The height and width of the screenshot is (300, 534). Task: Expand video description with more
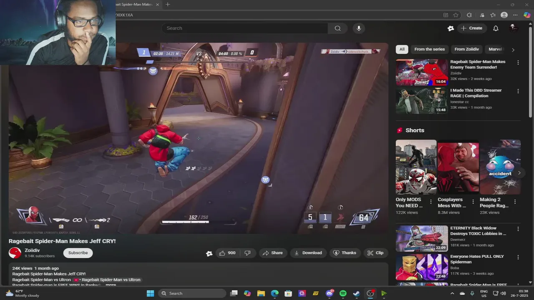point(111,285)
